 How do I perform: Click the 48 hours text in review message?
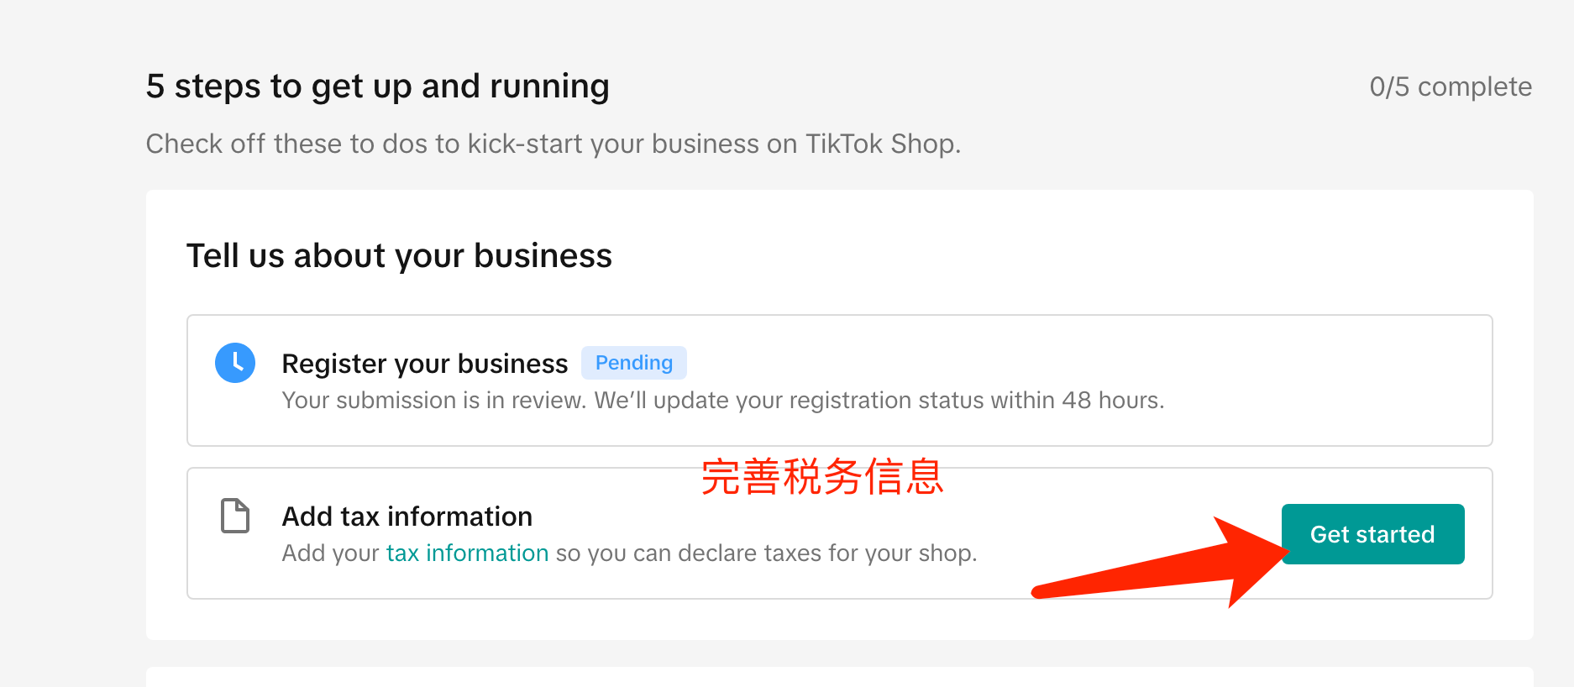pyautogui.click(x=1111, y=401)
